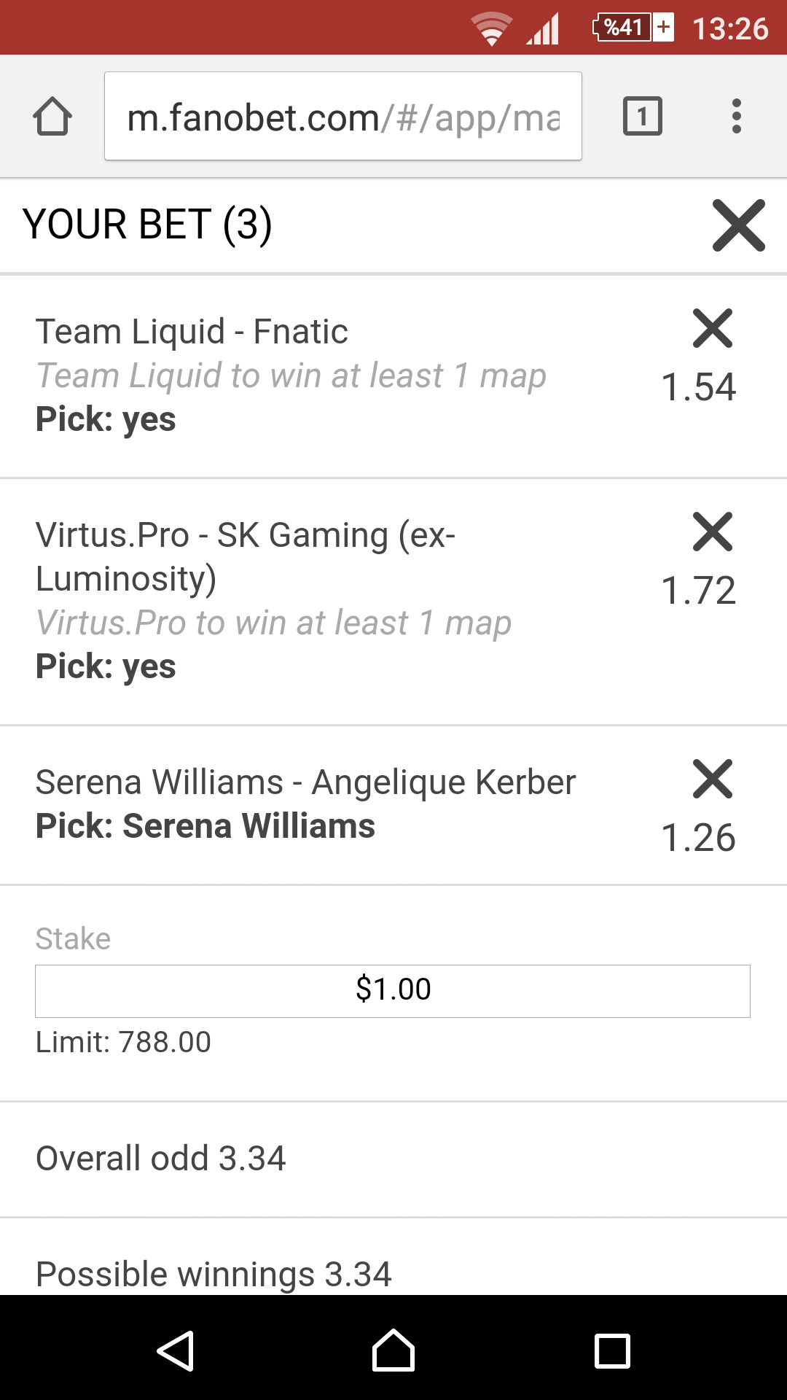This screenshot has height=1400, width=787.
Task: Select Serena Williams - Angelique Kerber match title
Action: [x=305, y=782]
